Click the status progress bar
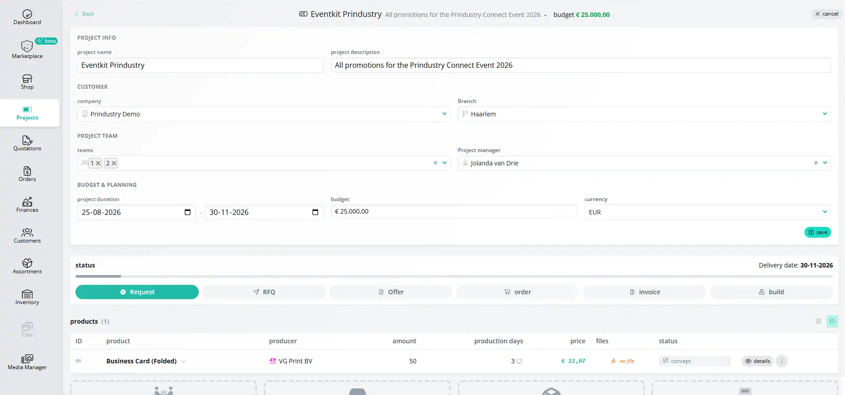 click(x=454, y=276)
